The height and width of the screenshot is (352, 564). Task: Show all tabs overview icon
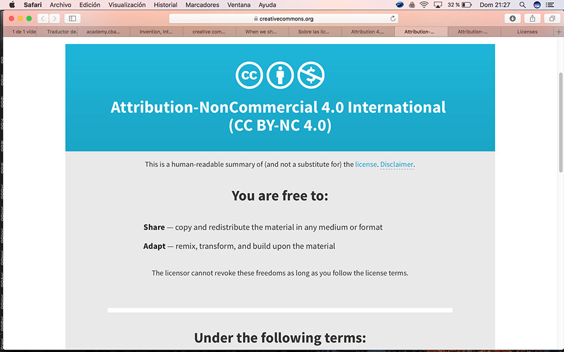coord(552,18)
